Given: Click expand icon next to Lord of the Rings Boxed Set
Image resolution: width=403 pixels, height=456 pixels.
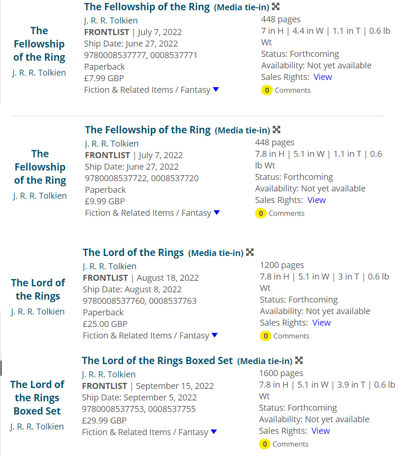Looking at the screenshot, I should (299, 360).
